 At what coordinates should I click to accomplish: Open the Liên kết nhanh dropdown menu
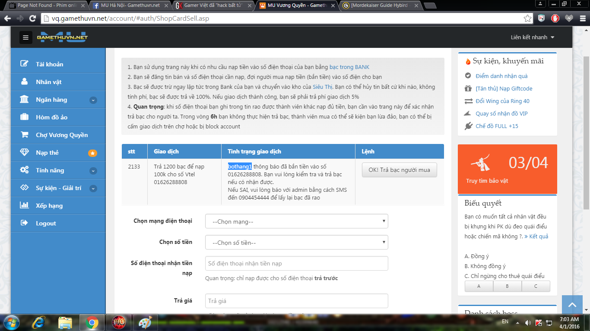532,37
